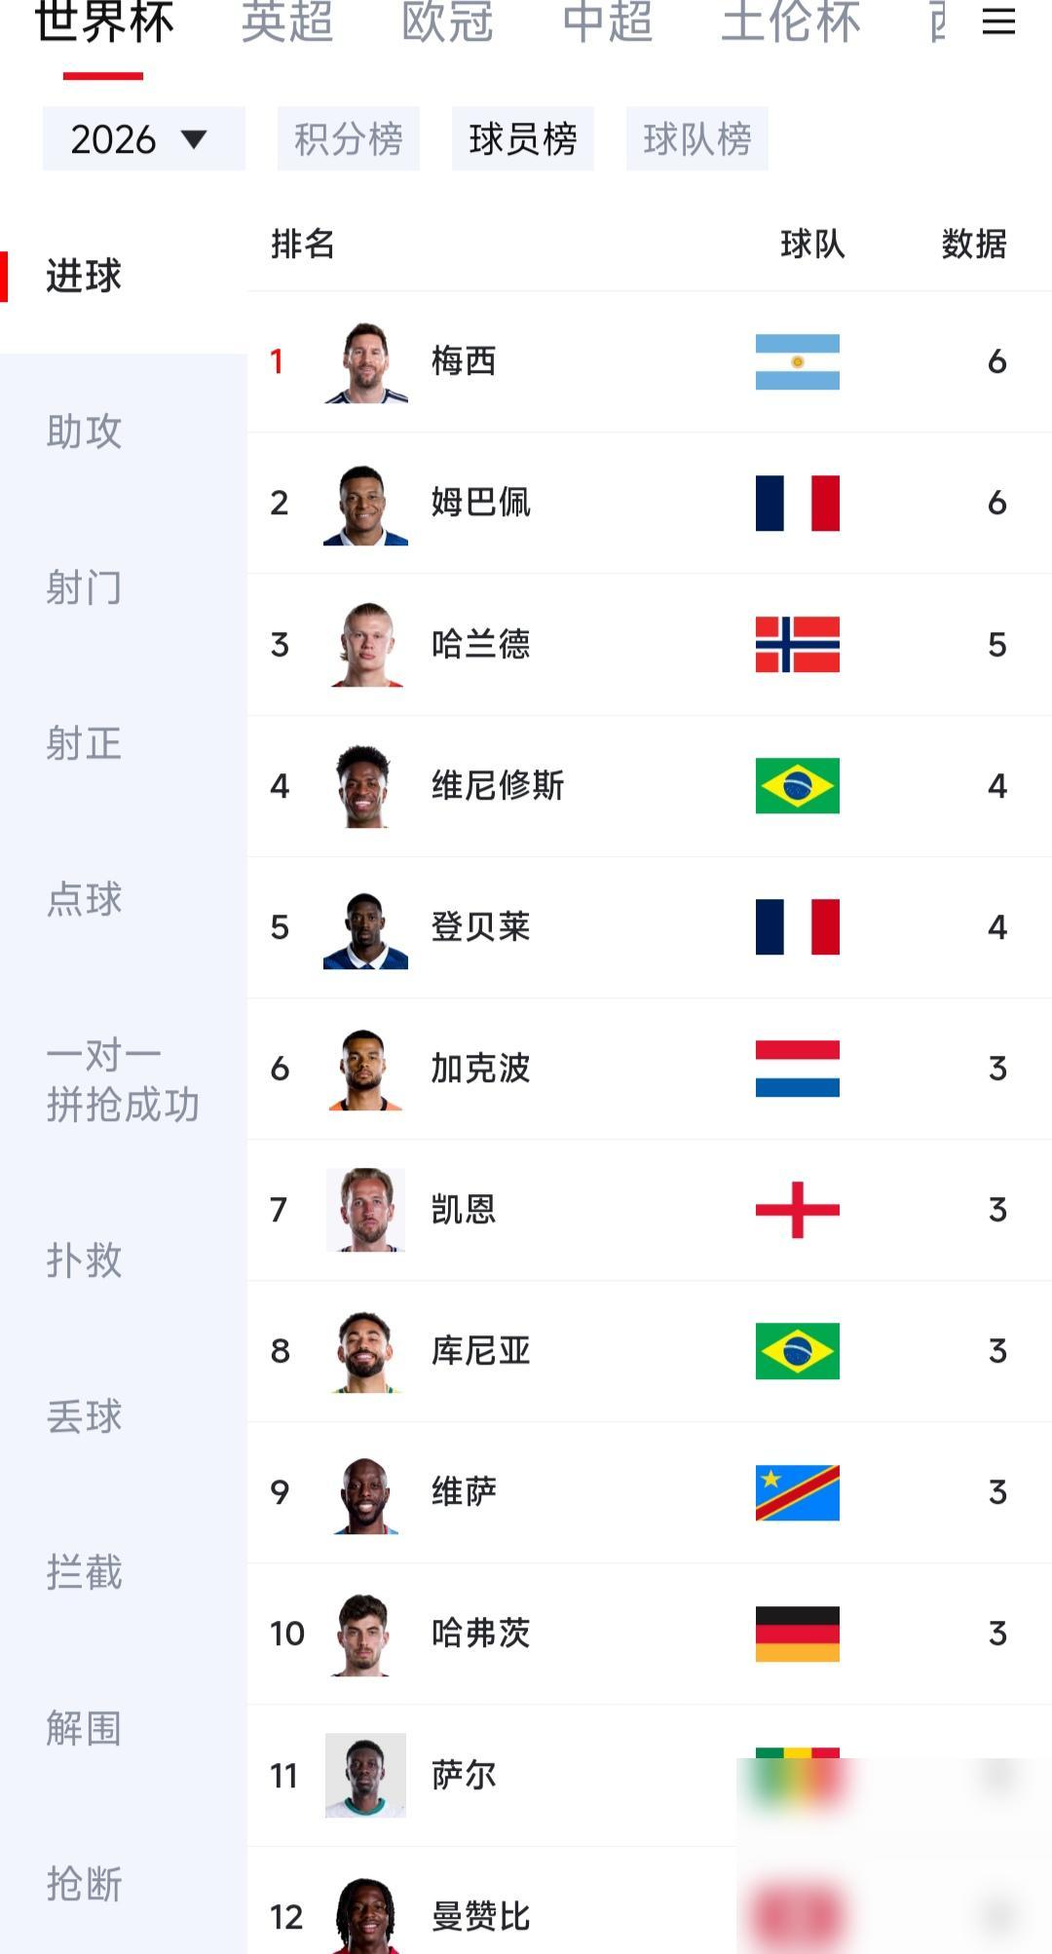The height and width of the screenshot is (1954, 1052).
Task: Tap Netherlands flag in 加克波 row
Action: (x=797, y=1068)
